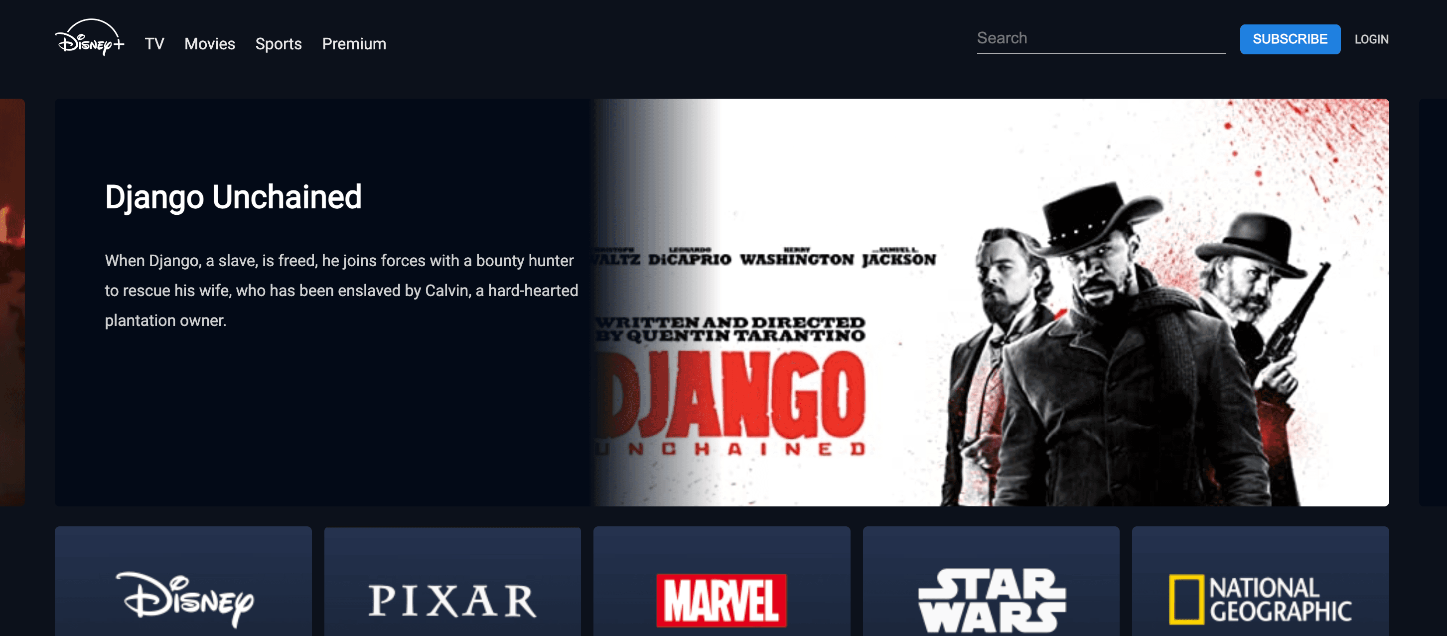1447x636 pixels.
Task: Focus the Search input field
Action: [x=1101, y=39]
